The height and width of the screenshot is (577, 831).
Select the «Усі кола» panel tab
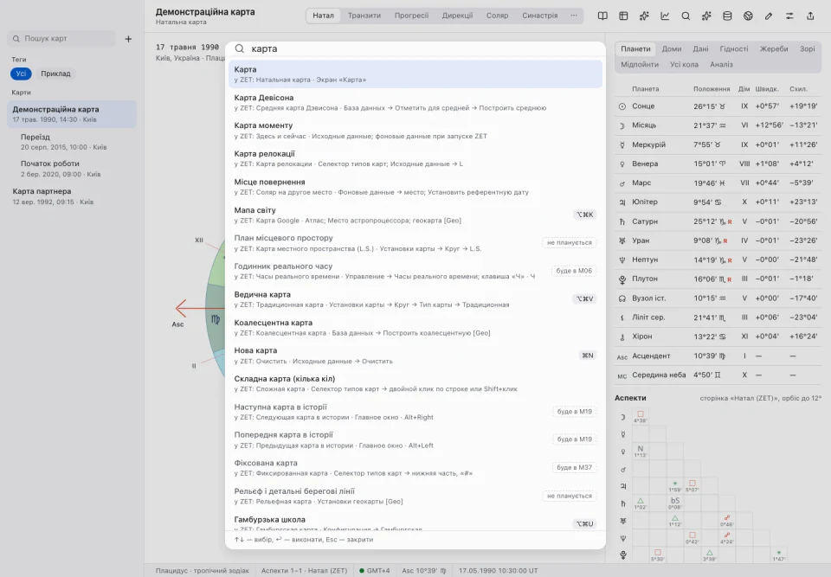684,65
